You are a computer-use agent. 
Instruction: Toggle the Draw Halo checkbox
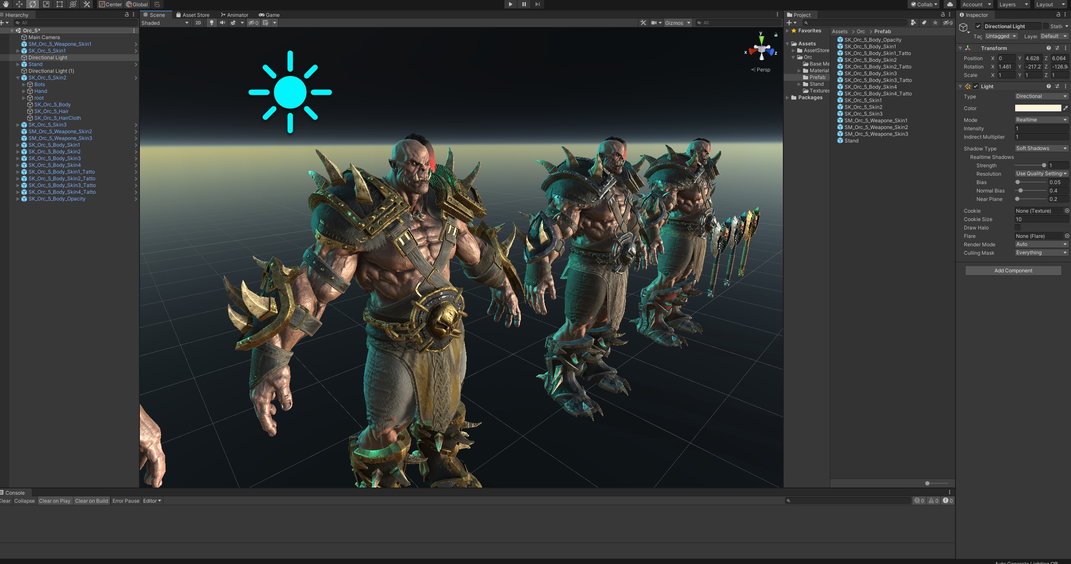pos(1018,227)
